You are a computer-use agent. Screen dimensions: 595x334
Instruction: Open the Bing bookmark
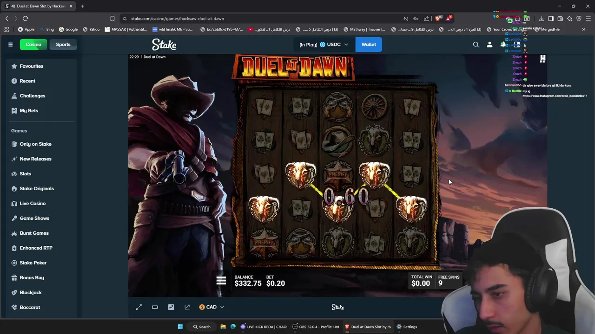click(46, 29)
